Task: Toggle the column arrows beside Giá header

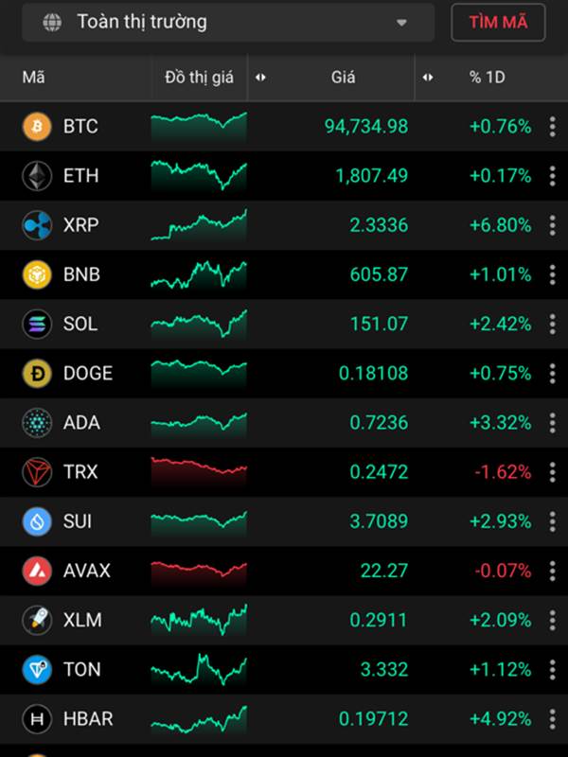Action: tap(260, 78)
